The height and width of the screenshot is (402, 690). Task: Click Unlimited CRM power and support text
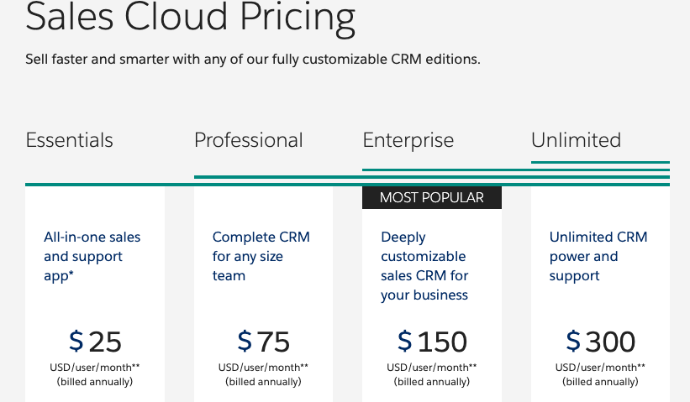tap(598, 256)
